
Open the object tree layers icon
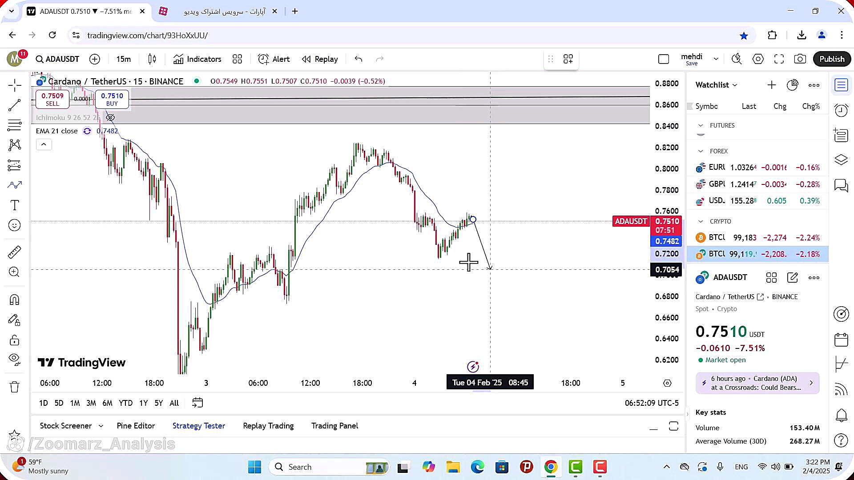(x=841, y=160)
